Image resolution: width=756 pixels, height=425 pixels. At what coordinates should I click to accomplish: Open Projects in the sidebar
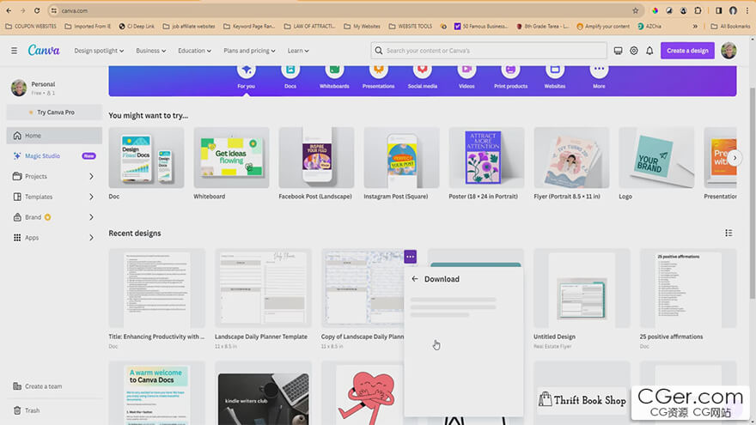(36, 176)
